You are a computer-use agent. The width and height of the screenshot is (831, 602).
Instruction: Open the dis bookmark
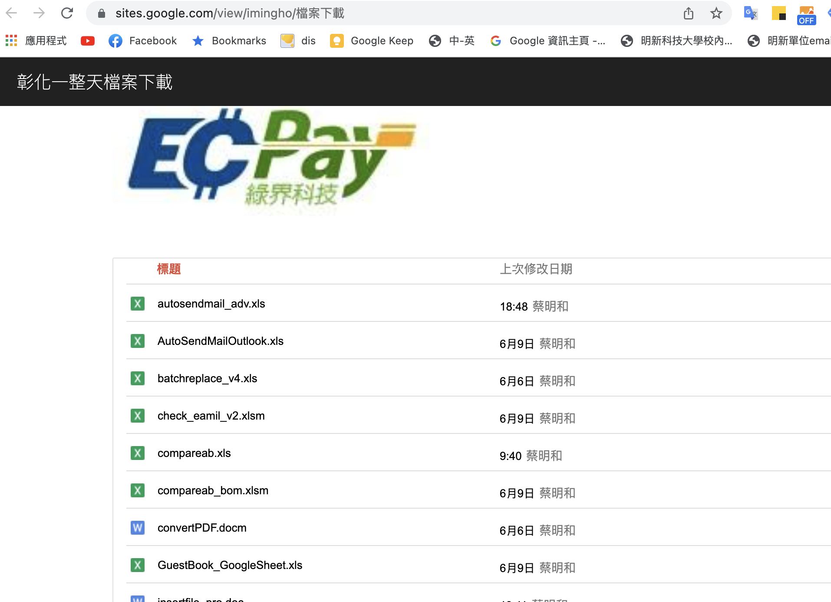pos(298,41)
